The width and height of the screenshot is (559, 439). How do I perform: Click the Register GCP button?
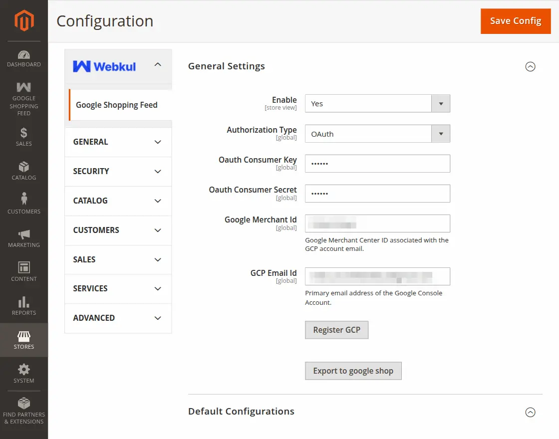coord(336,330)
